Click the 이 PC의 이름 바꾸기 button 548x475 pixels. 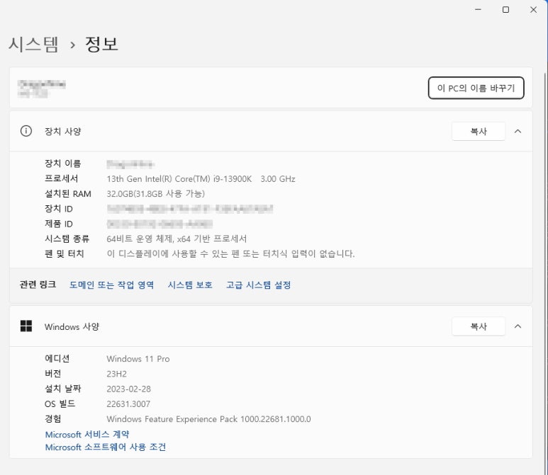tap(476, 88)
